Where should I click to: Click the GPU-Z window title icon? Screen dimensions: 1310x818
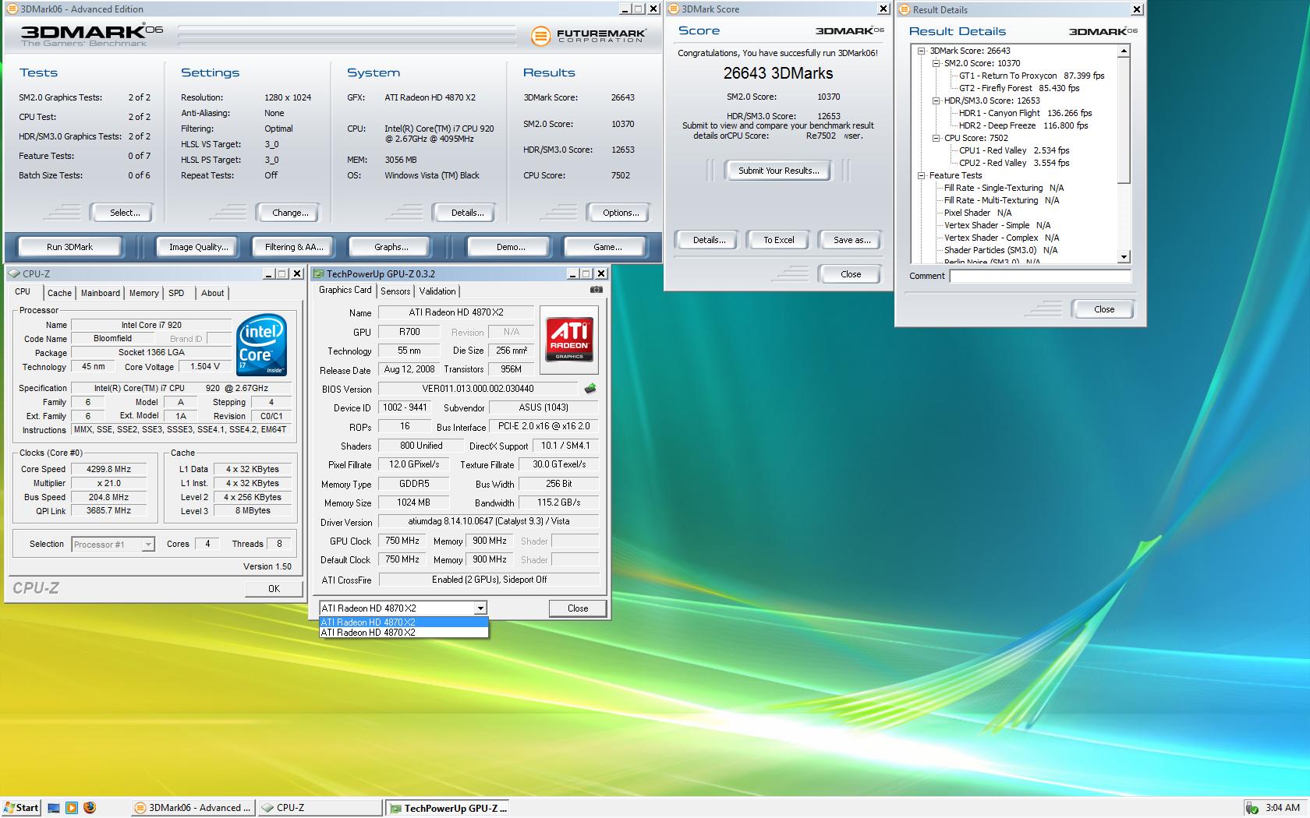point(319,273)
